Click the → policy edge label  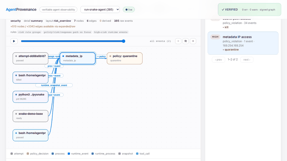pos(101,56)
